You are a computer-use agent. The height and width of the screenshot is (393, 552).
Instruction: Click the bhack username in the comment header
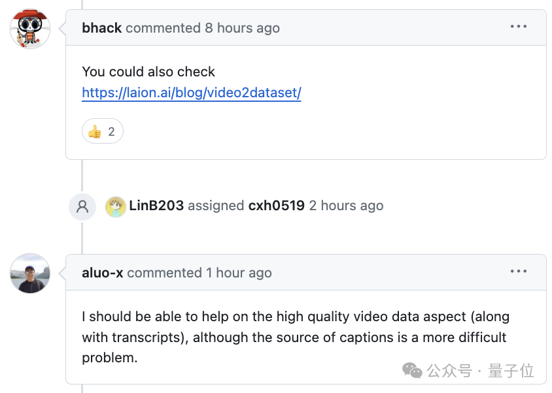point(101,27)
